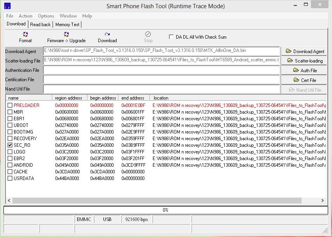Screen dimensions: 332x237
Task: Click the Format toolbar icon
Action: 25,37
